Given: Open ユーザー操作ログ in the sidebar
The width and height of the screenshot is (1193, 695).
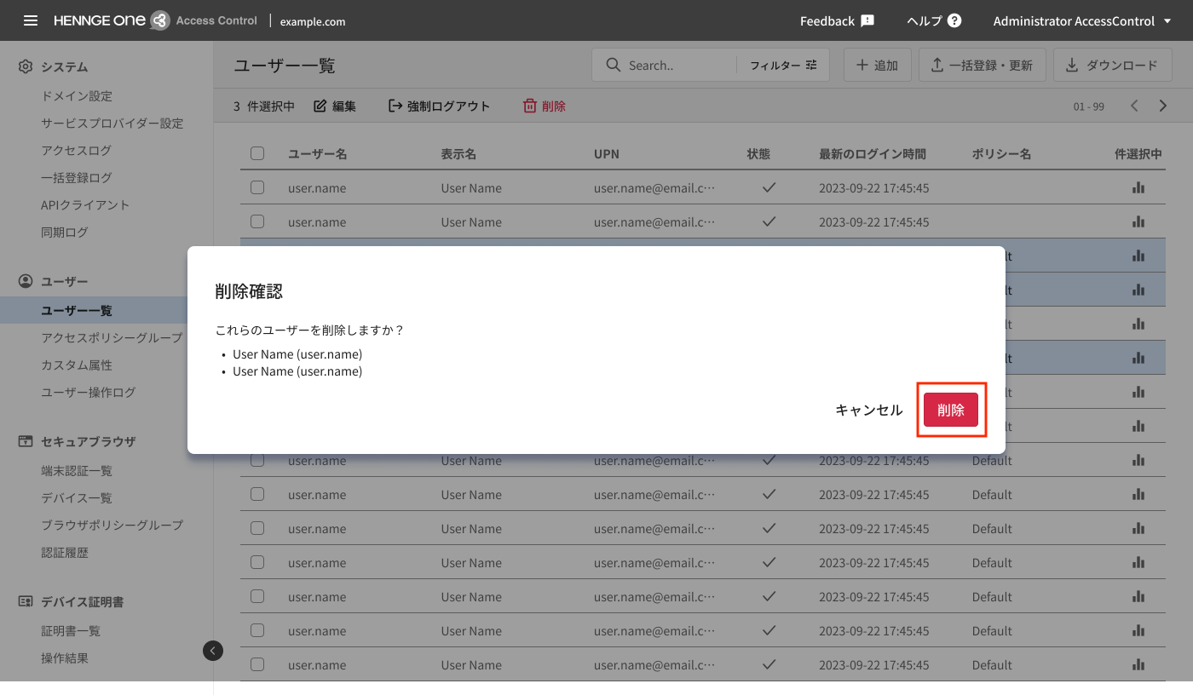Looking at the screenshot, I should click(x=89, y=393).
